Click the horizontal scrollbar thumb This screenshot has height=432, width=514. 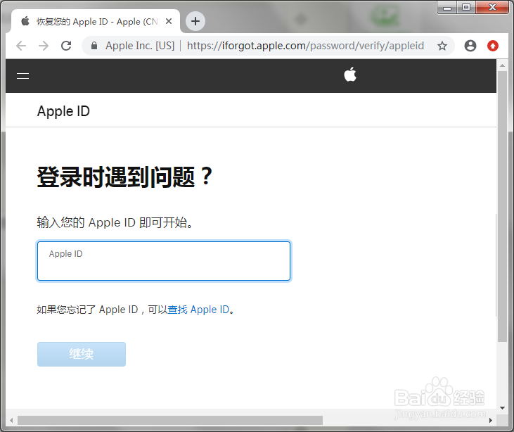click(x=170, y=420)
